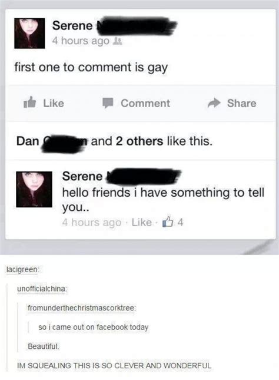Click the Share arrow icon
Screen dimensions: 279x380
click(x=214, y=103)
